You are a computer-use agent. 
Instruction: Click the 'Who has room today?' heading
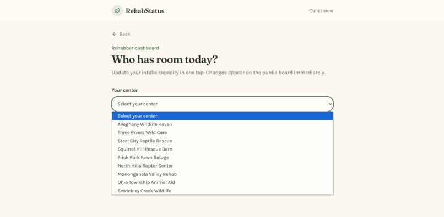coord(165,59)
